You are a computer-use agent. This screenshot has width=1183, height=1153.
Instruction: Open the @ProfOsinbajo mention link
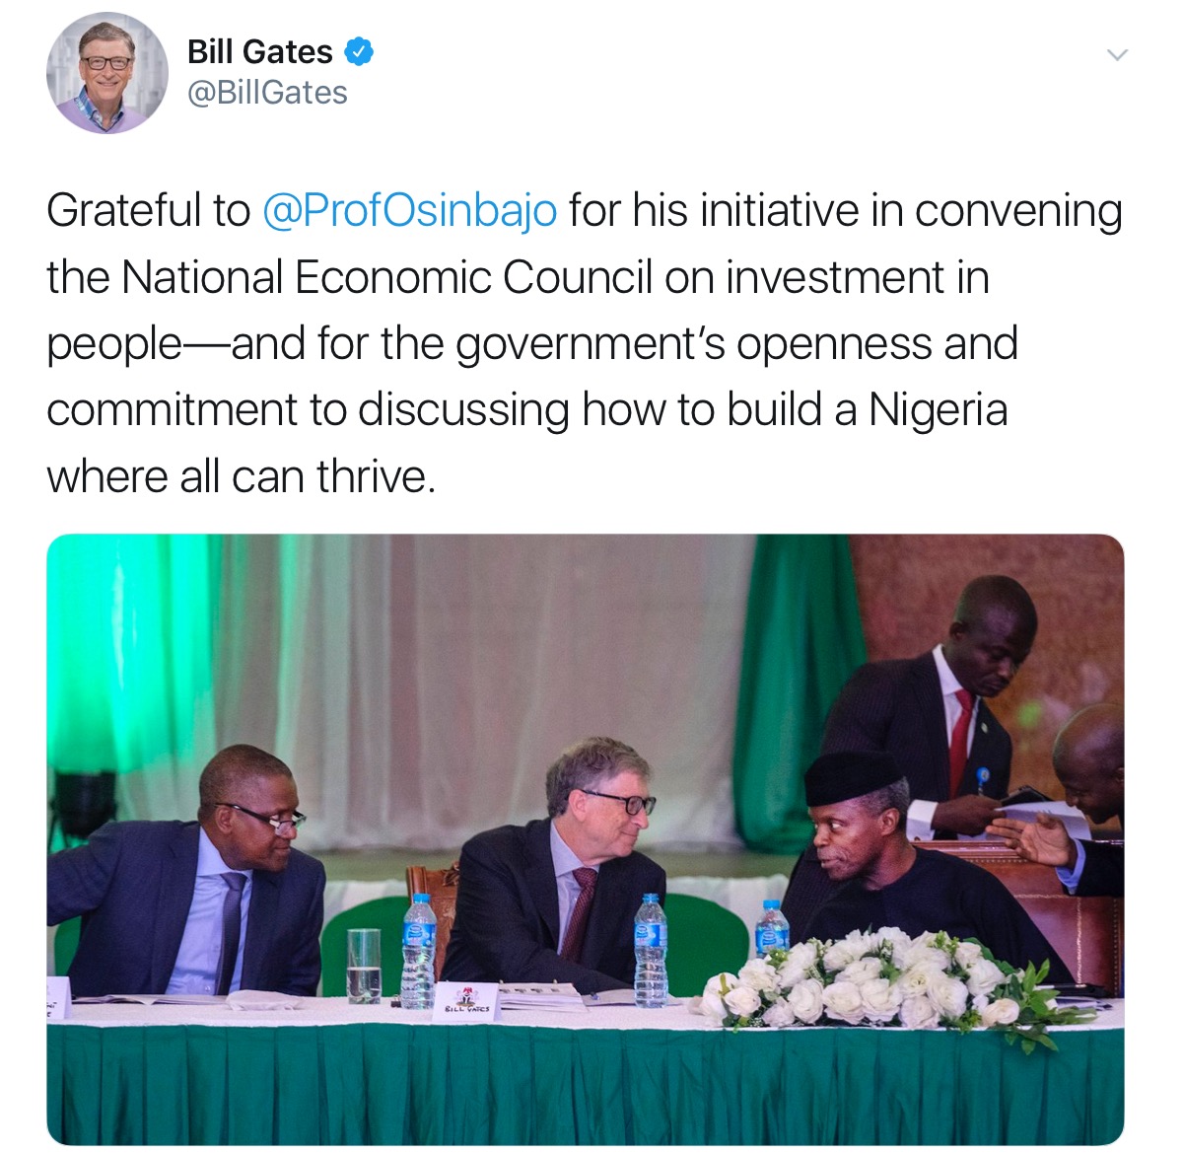pyautogui.click(x=410, y=211)
